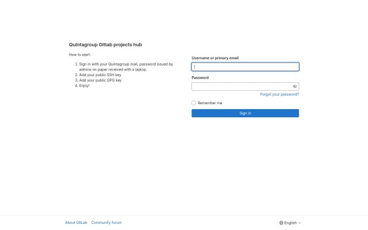Show password with the eye icon
Image resolution: width=368 pixels, height=230 pixels.
(295, 86)
